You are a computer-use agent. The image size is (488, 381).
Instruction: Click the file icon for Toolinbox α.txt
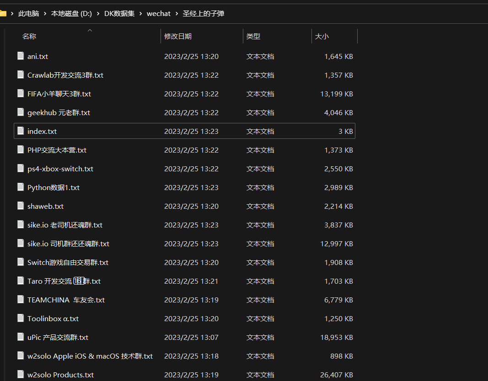click(20, 318)
